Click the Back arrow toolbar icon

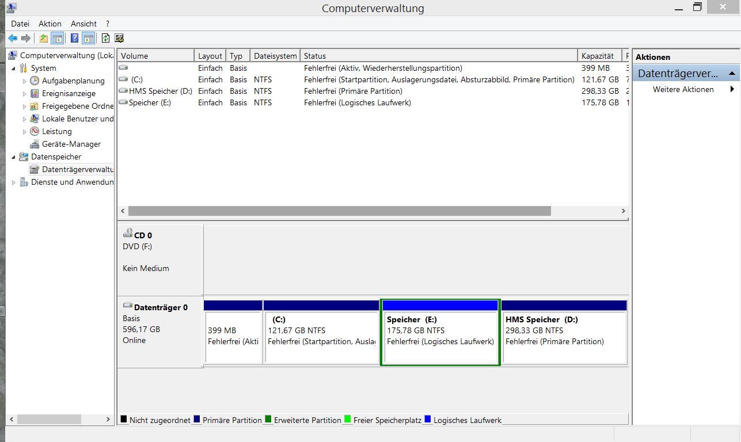[13, 39]
